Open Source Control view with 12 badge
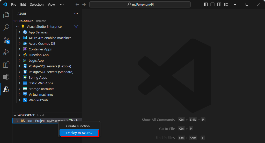The width and height of the screenshot is (265, 143). (6, 40)
